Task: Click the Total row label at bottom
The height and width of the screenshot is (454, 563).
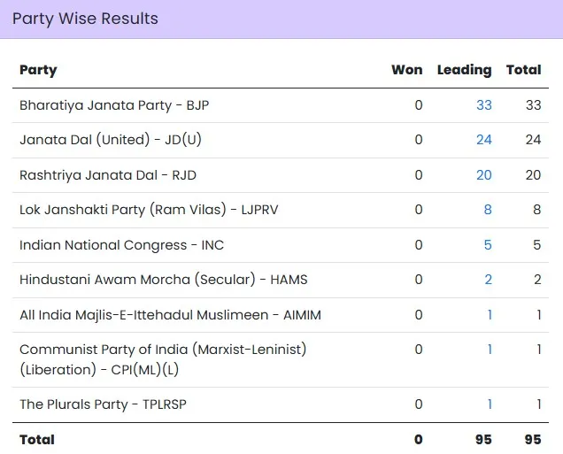Action: coord(37,439)
